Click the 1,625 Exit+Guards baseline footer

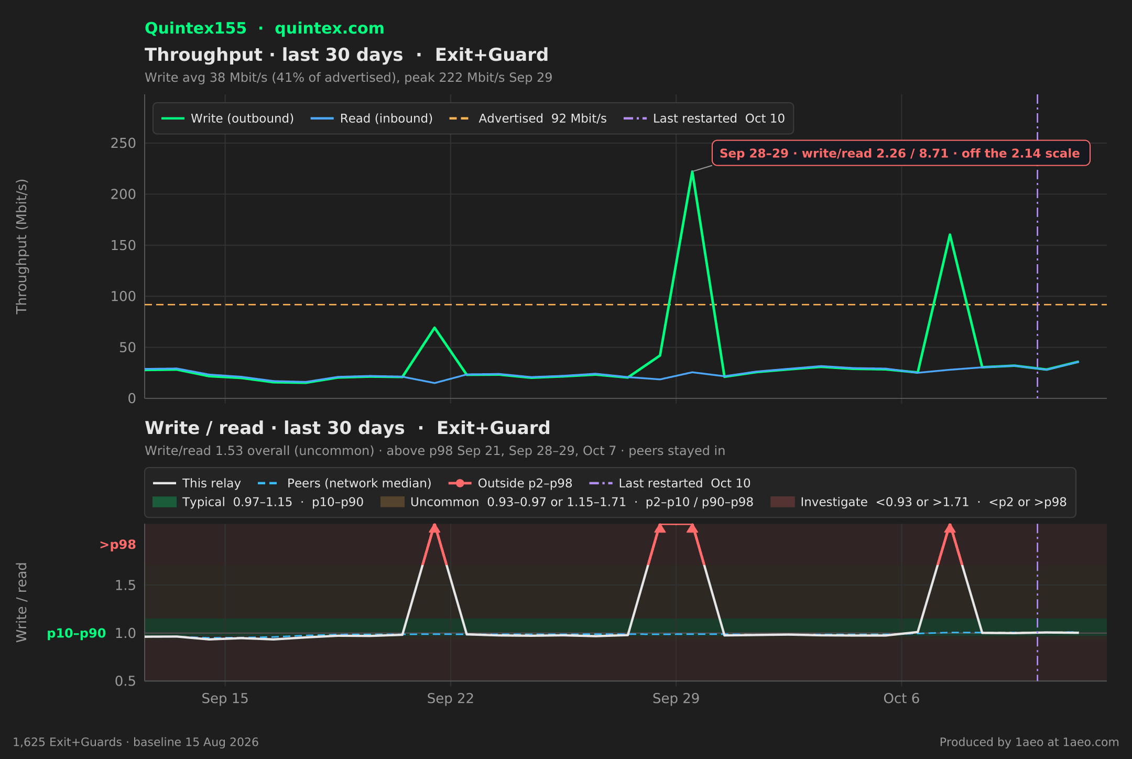coord(136,742)
